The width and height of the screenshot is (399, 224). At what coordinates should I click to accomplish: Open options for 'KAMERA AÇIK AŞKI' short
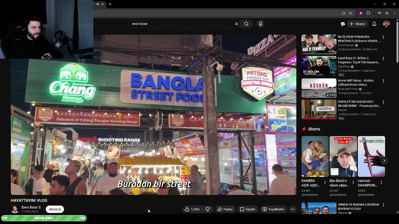tap(325, 182)
